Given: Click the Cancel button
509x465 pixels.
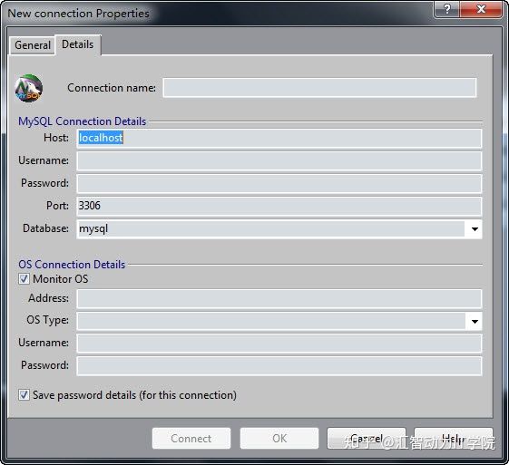Looking at the screenshot, I should [367, 439].
